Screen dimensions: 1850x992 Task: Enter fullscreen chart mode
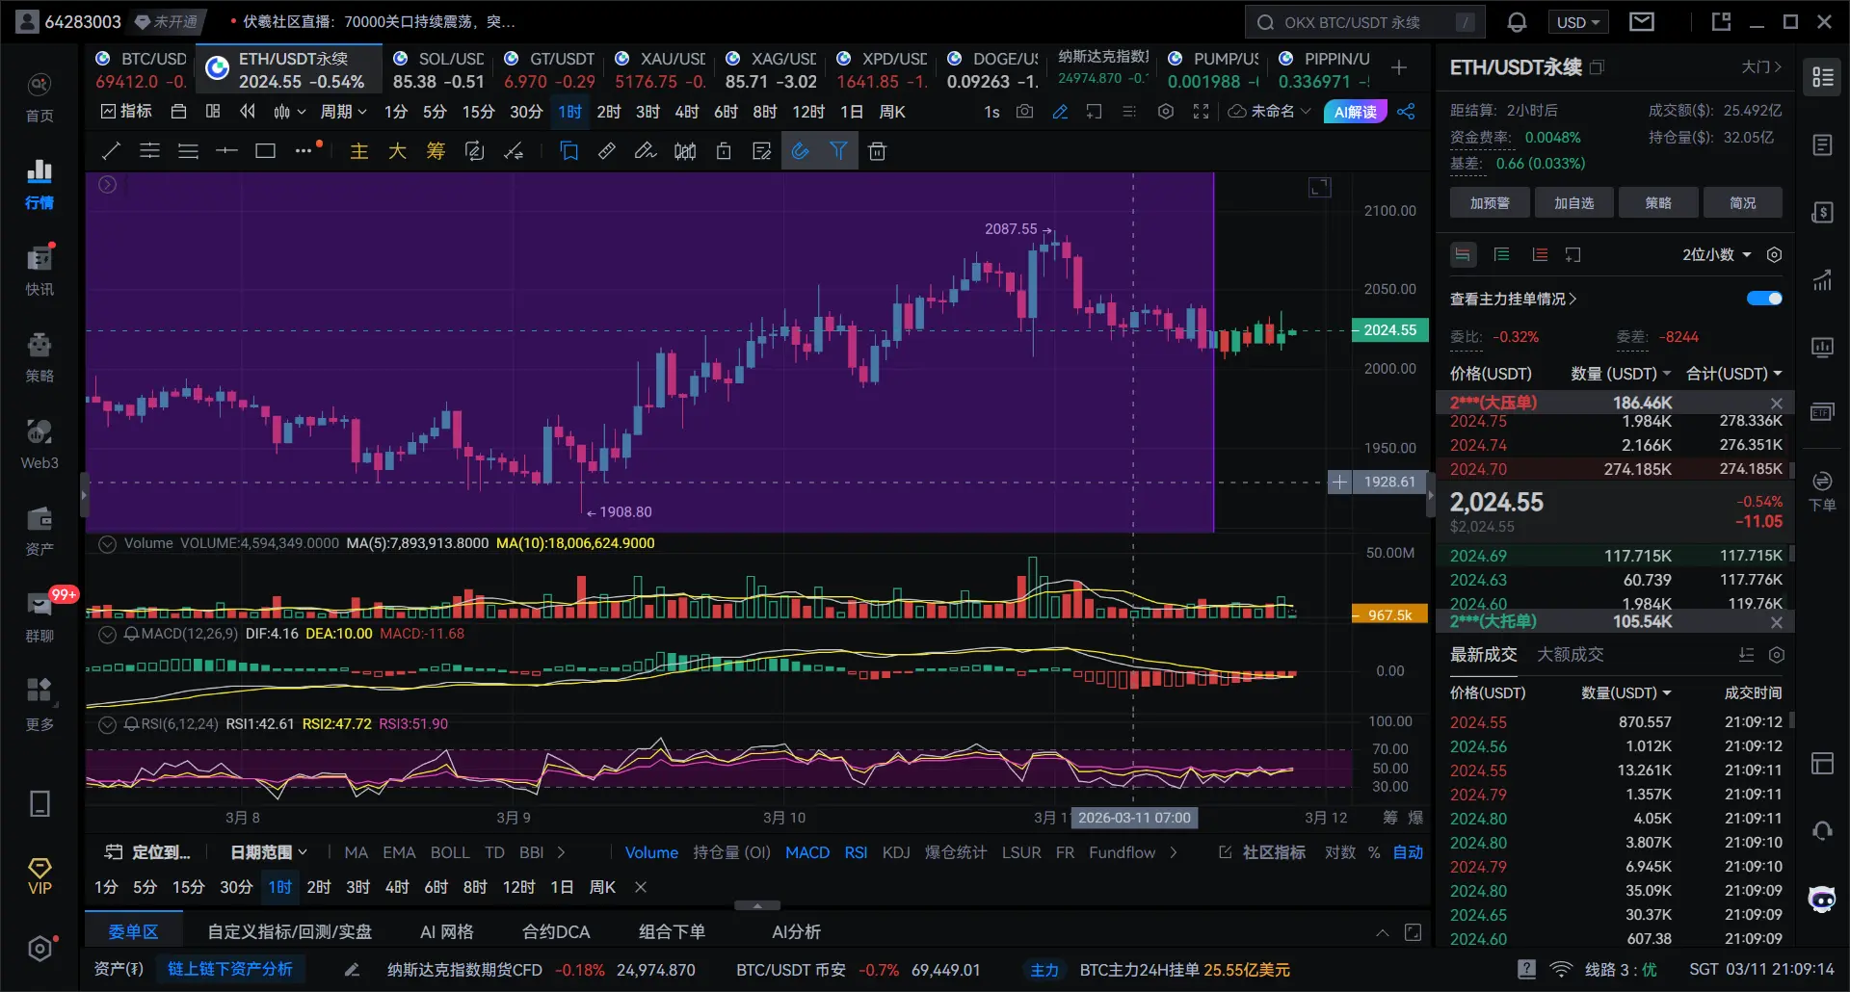point(1201,112)
